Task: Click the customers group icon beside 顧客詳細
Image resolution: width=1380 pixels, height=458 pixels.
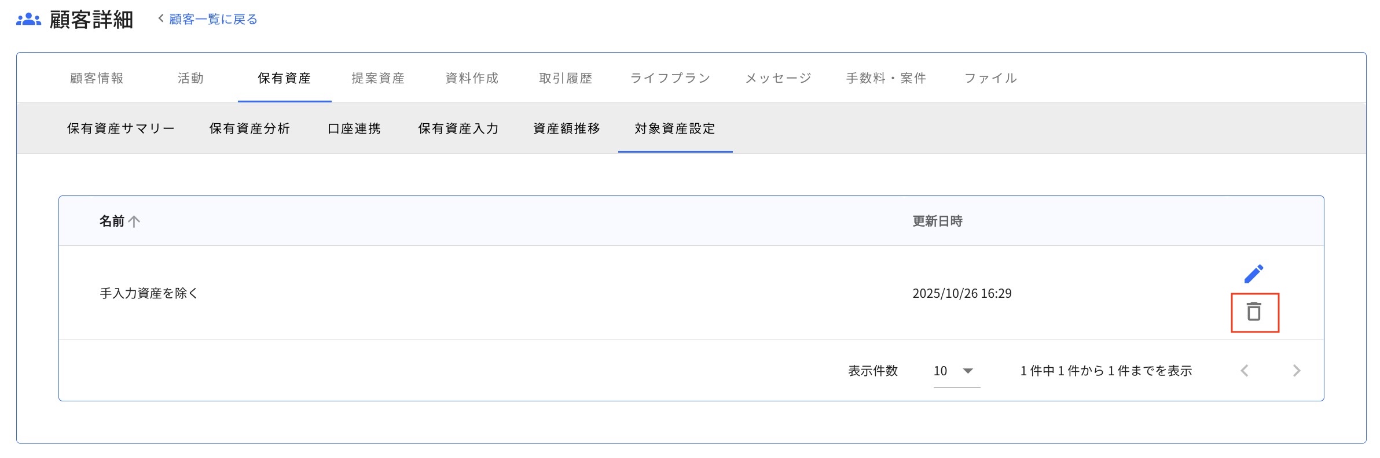Action: (28, 20)
